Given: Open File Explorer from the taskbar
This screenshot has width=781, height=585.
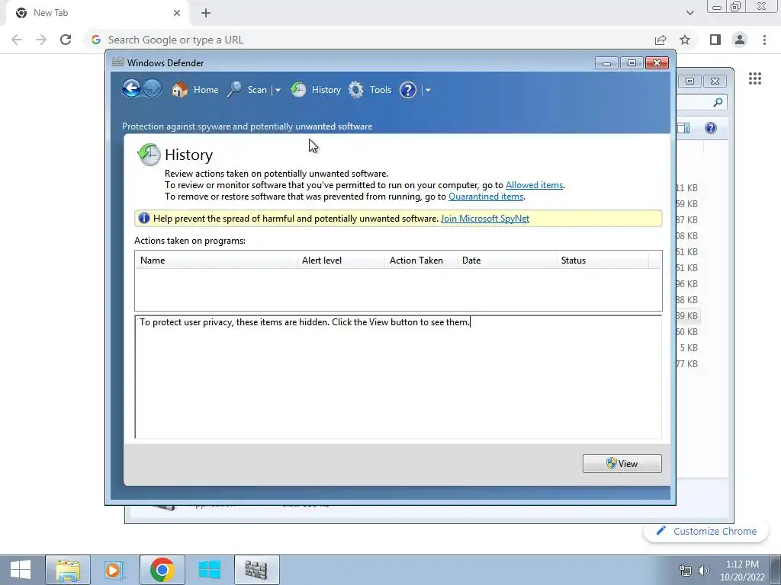Looking at the screenshot, I should (x=68, y=570).
